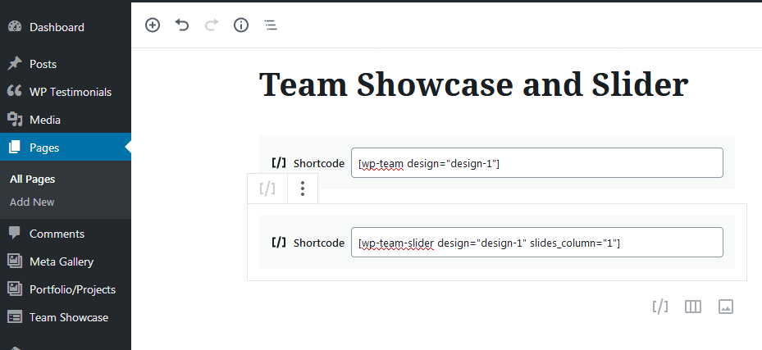Click the Meta Gallery icon
Screen dimensions: 762x350
15,261
